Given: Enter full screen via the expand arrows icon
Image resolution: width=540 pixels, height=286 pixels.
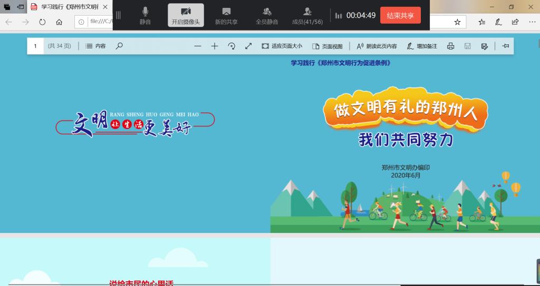Looking at the screenshot, I should 248,46.
